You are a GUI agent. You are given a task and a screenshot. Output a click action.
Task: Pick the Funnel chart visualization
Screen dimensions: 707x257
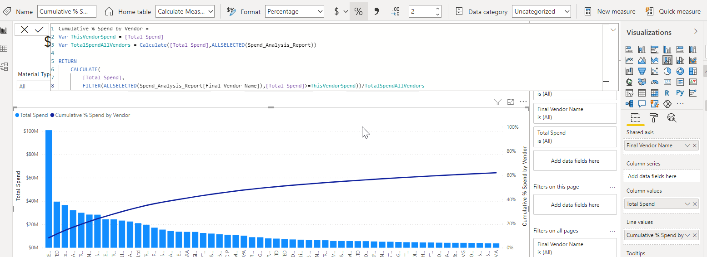coord(642,71)
